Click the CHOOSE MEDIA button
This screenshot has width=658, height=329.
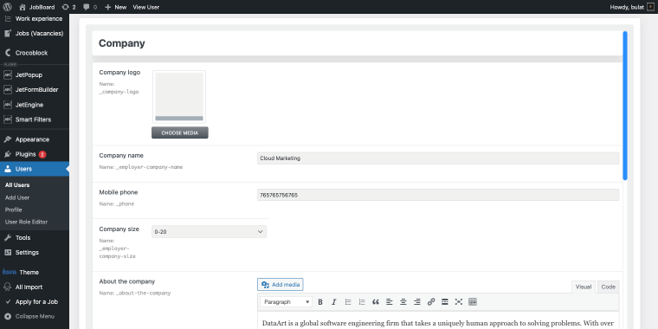pos(179,132)
